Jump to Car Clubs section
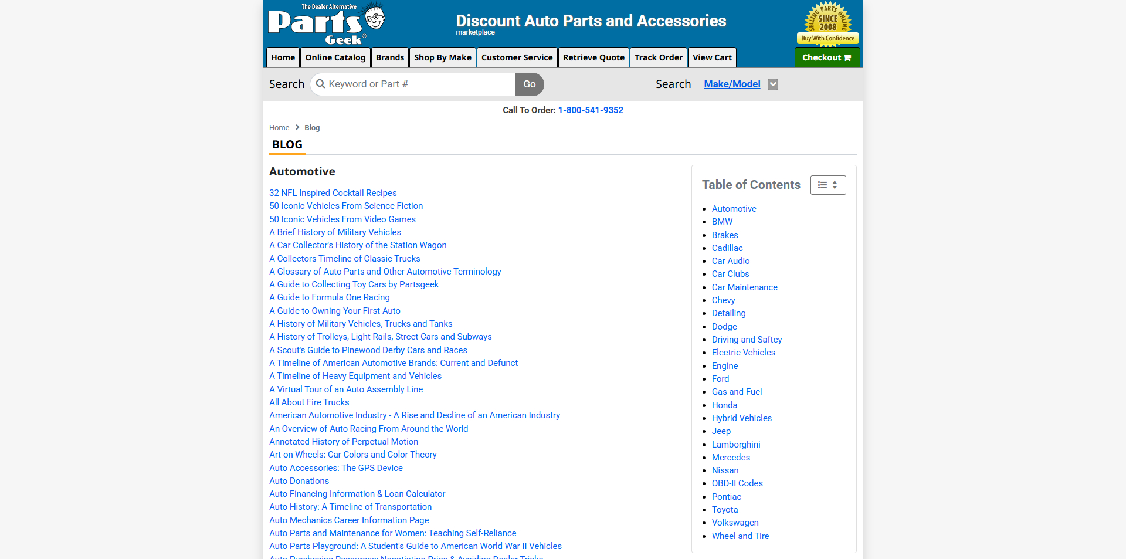The height and width of the screenshot is (559, 1126). click(730, 274)
